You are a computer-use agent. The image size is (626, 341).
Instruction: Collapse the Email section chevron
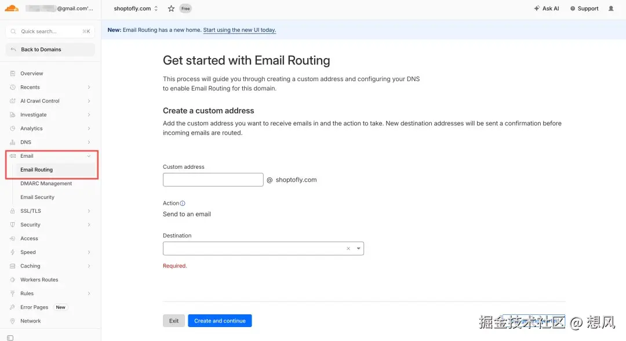(x=89, y=156)
